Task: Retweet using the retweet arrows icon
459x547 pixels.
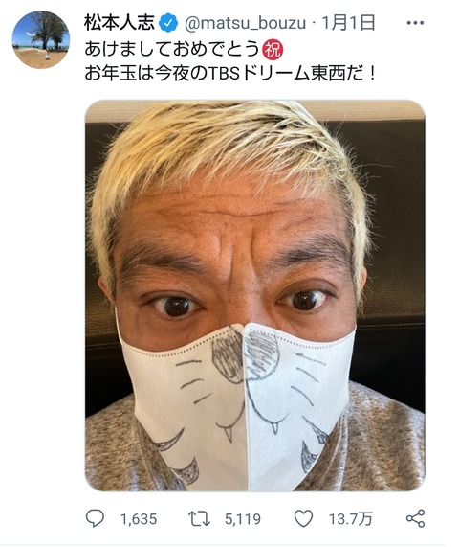Action: tap(199, 518)
